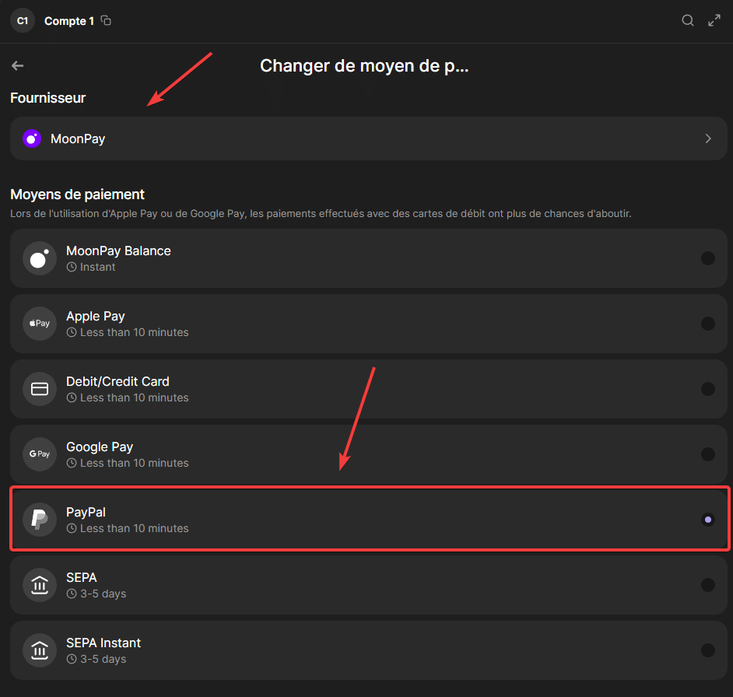The width and height of the screenshot is (733, 697).
Task: Click the MoonPay Balance label
Action: click(118, 251)
